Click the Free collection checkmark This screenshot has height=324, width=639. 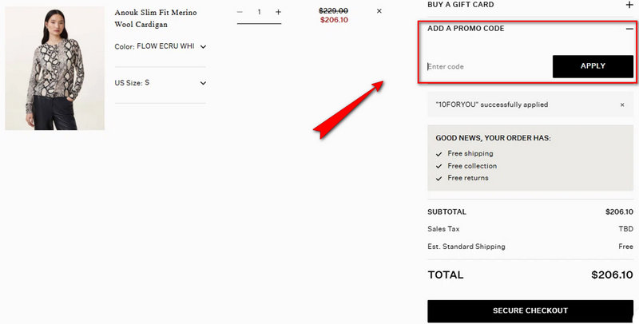pyautogui.click(x=439, y=166)
